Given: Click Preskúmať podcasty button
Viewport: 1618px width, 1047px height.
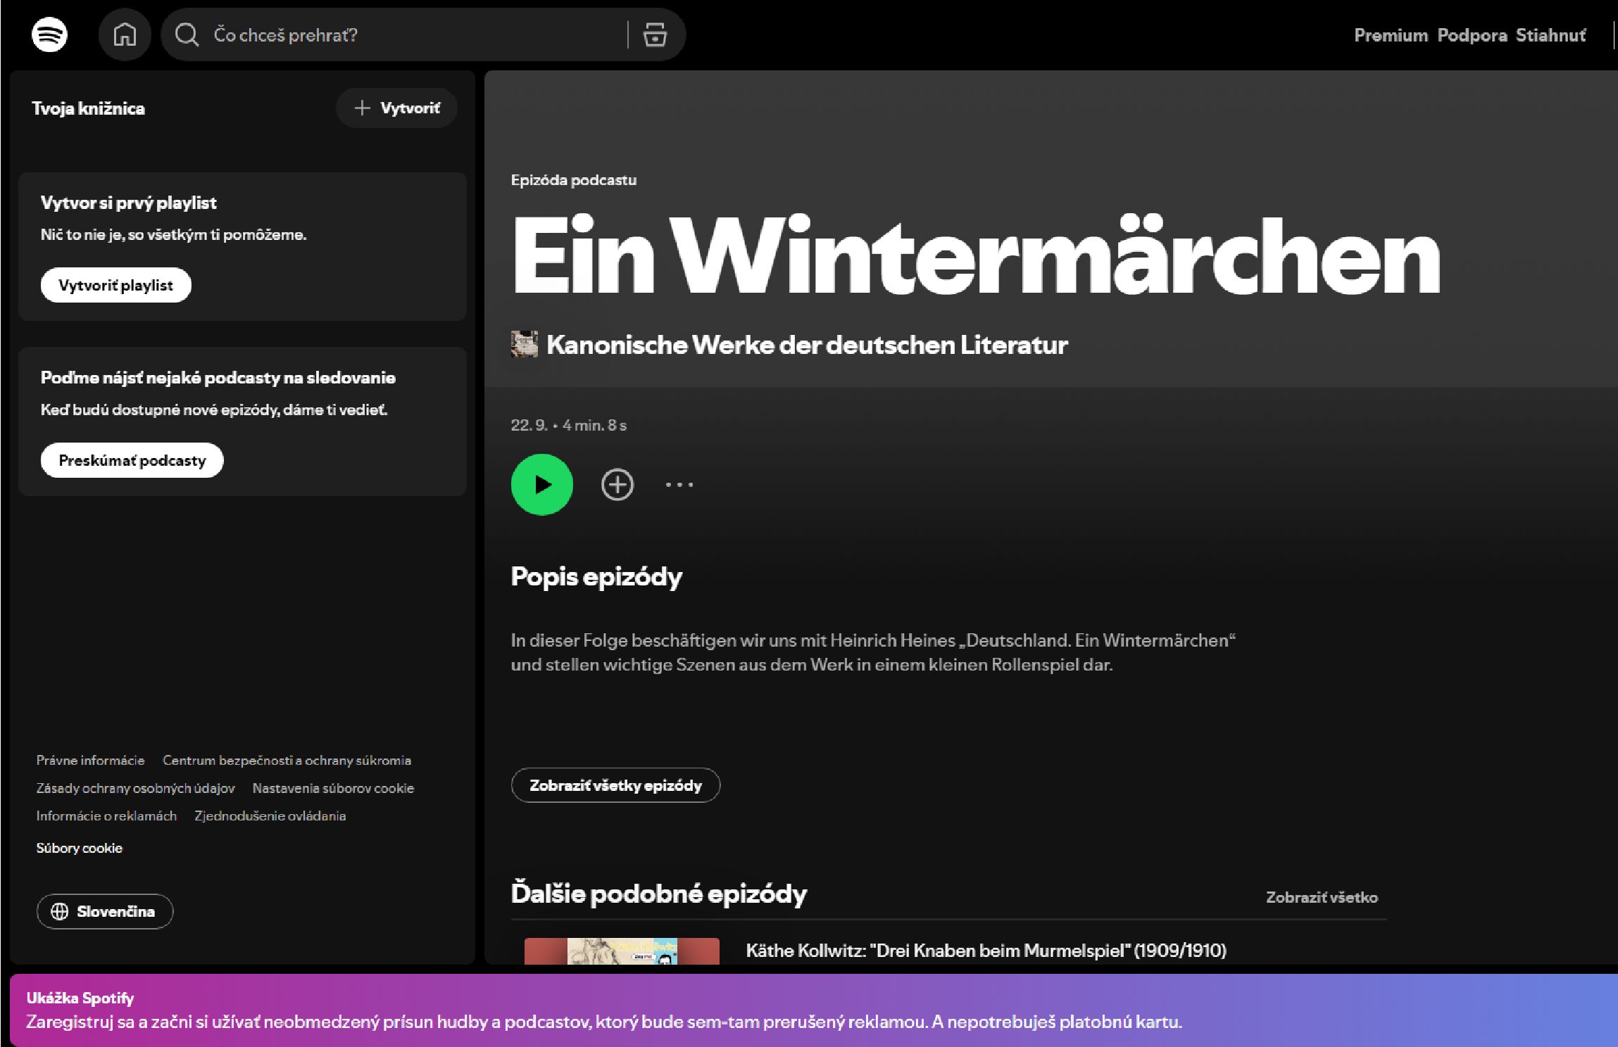Looking at the screenshot, I should (x=132, y=460).
